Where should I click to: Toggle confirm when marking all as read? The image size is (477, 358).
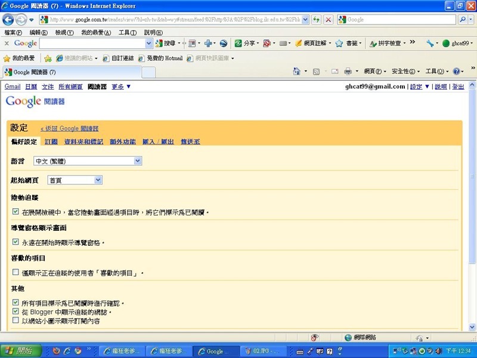(16, 303)
